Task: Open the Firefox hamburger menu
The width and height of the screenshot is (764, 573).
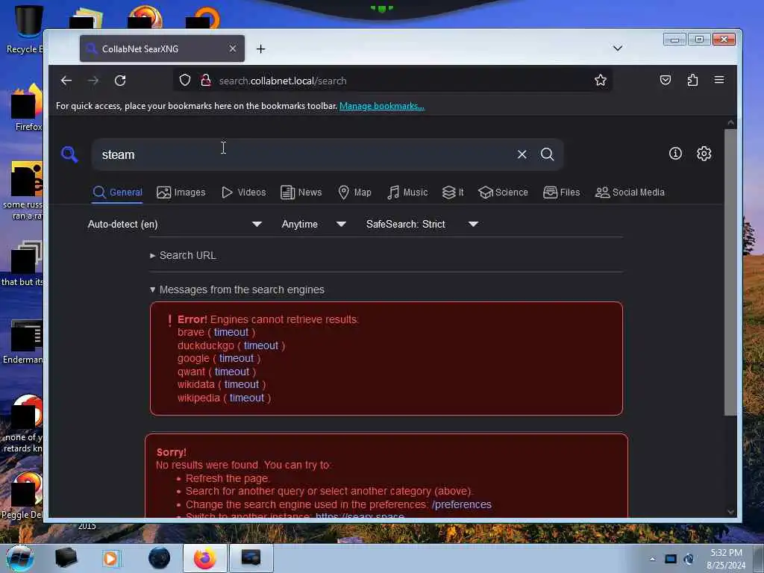Action: click(x=719, y=80)
